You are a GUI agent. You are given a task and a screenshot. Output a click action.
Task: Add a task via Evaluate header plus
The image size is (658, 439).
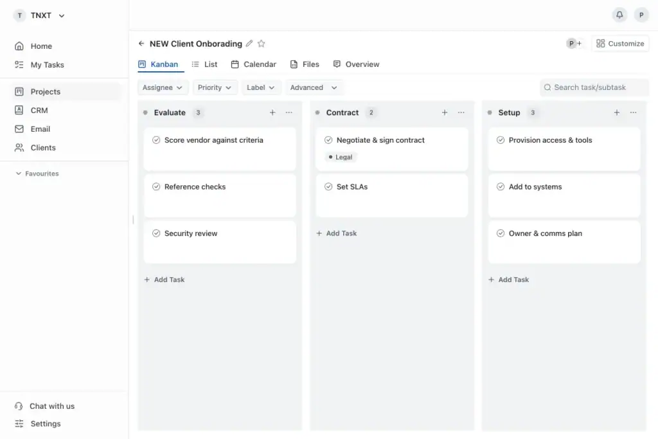[x=272, y=112]
